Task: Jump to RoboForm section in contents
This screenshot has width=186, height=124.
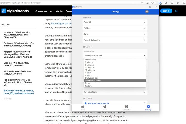Action: coord(18,82)
